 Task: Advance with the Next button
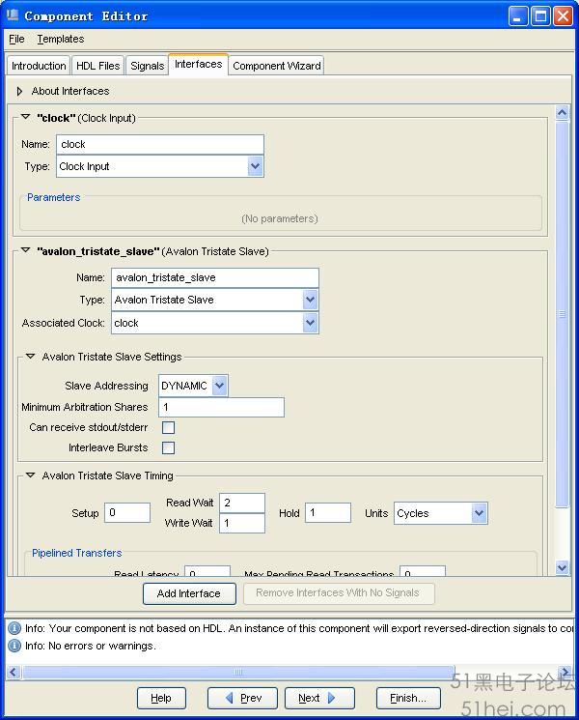[x=319, y=698]
